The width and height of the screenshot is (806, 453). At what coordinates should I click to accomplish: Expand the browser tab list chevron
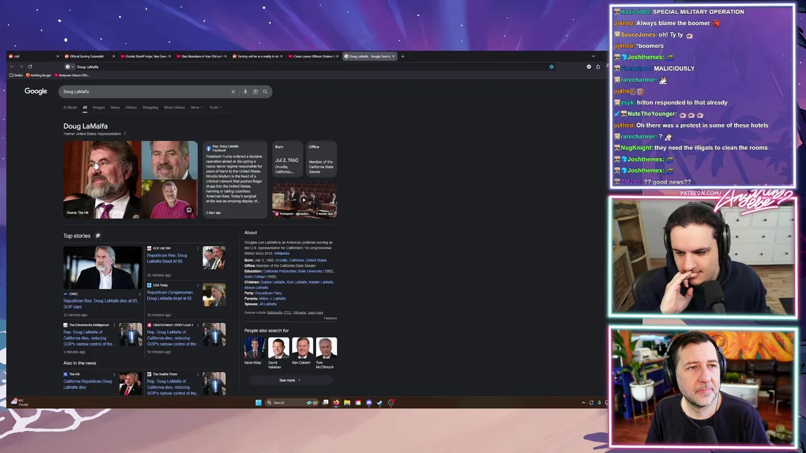point(593,56)
